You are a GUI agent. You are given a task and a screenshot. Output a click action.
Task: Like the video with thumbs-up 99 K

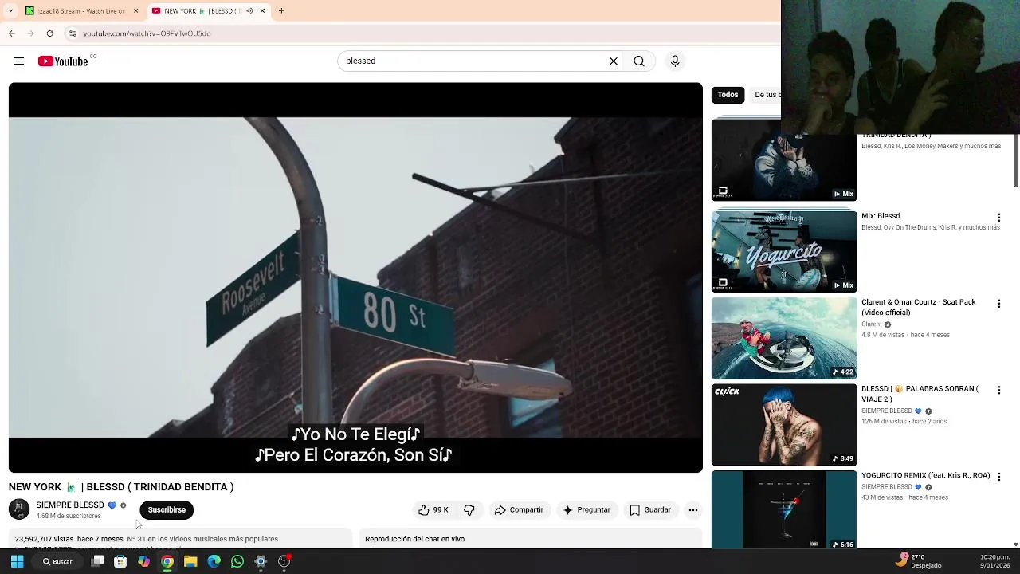[x=434, y=510]
